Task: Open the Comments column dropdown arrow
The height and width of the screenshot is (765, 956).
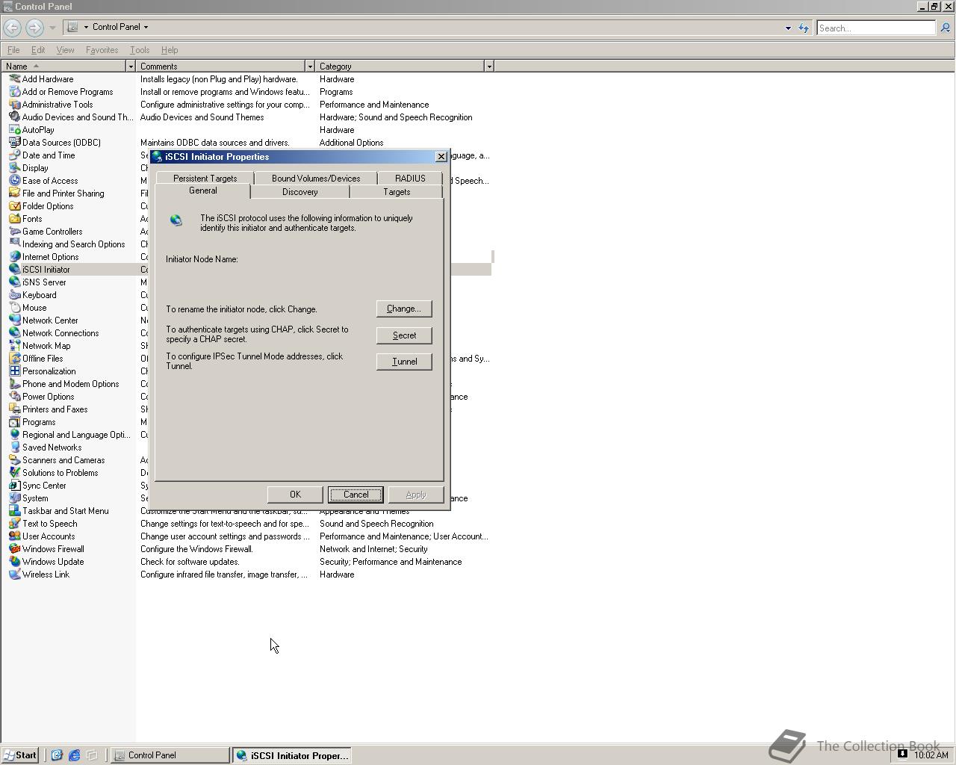Action: (x=310, y=66)
